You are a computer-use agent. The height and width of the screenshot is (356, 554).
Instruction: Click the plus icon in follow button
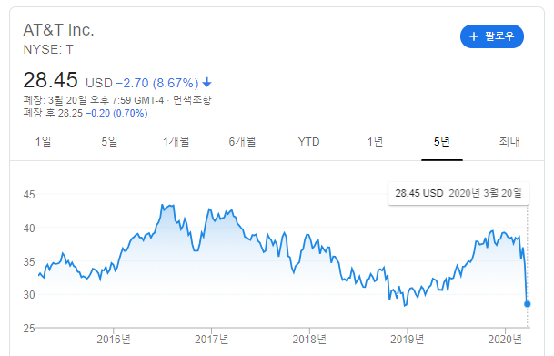pyautogui.click(x=473, y=36)
